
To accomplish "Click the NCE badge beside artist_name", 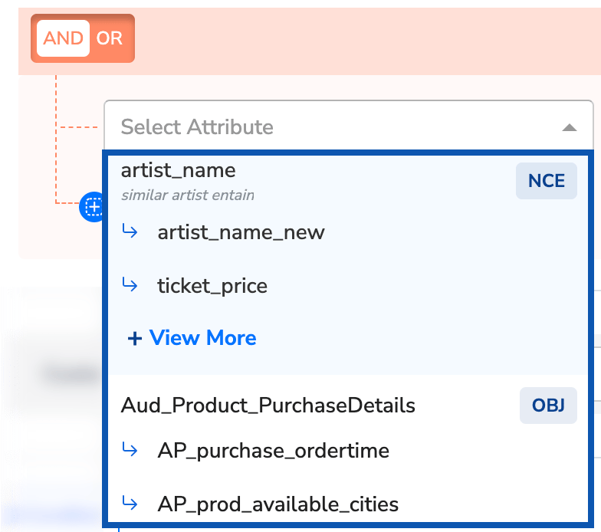I will pos(546,181).
